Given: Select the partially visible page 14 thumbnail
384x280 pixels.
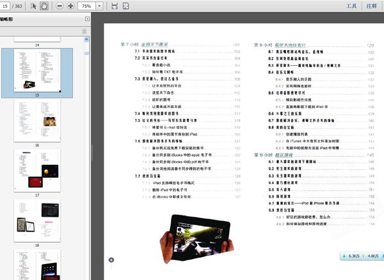Looking at the screenshot, I should 37,39.
